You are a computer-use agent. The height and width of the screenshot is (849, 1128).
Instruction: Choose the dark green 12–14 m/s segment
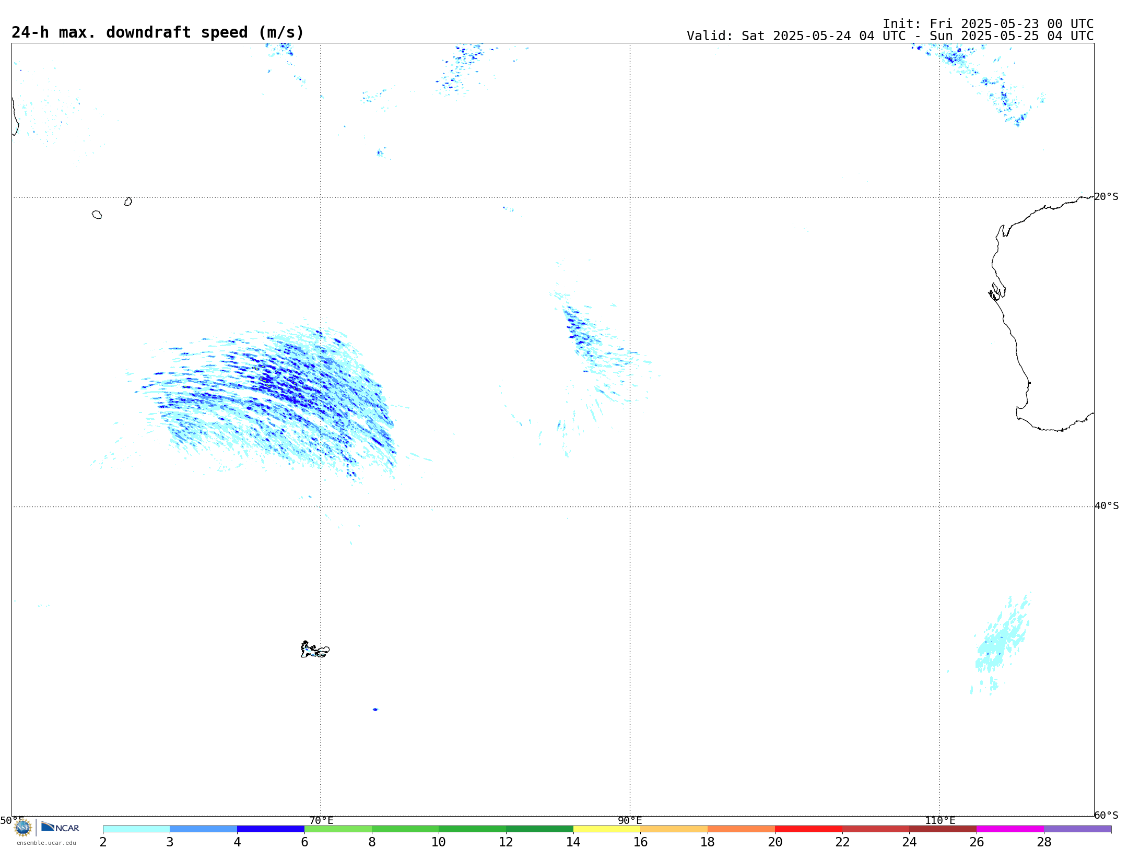click(540, 829)
